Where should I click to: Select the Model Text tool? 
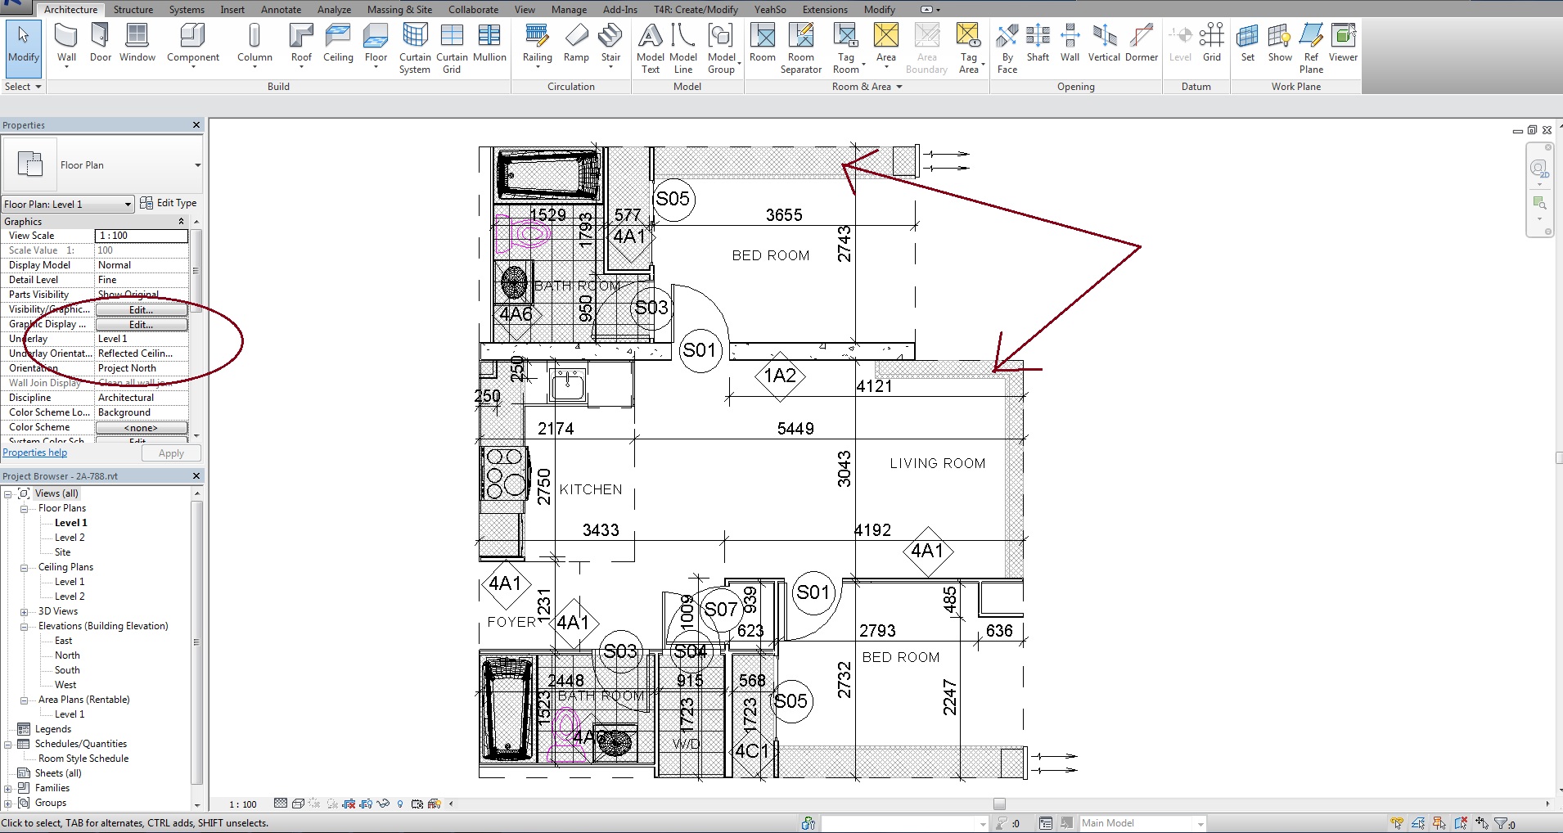click(x=651, y=49)
